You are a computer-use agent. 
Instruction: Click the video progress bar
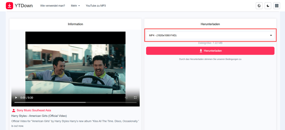pyautogui.click(x=76, y=102)
